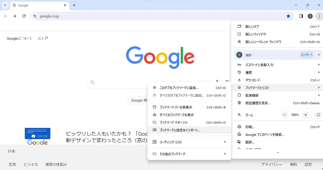The height and width of the screenshot is (170, 323).
Task: Open the 広告 footer link
Action: (12, 164)
